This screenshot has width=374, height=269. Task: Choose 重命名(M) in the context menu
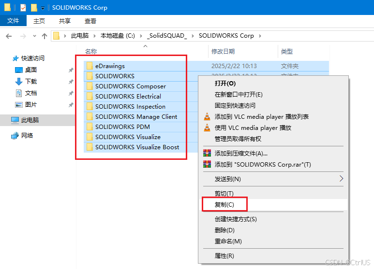click(x=273, y=241)
